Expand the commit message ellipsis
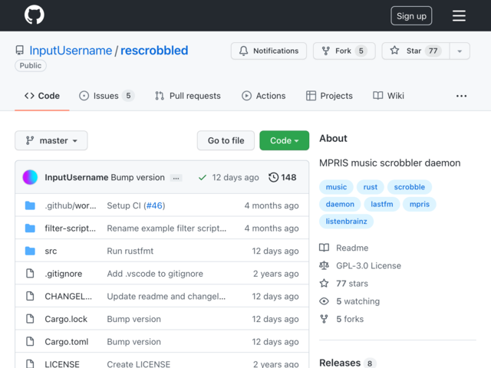This screenshot has height=368, width=491. coord(176,178)
